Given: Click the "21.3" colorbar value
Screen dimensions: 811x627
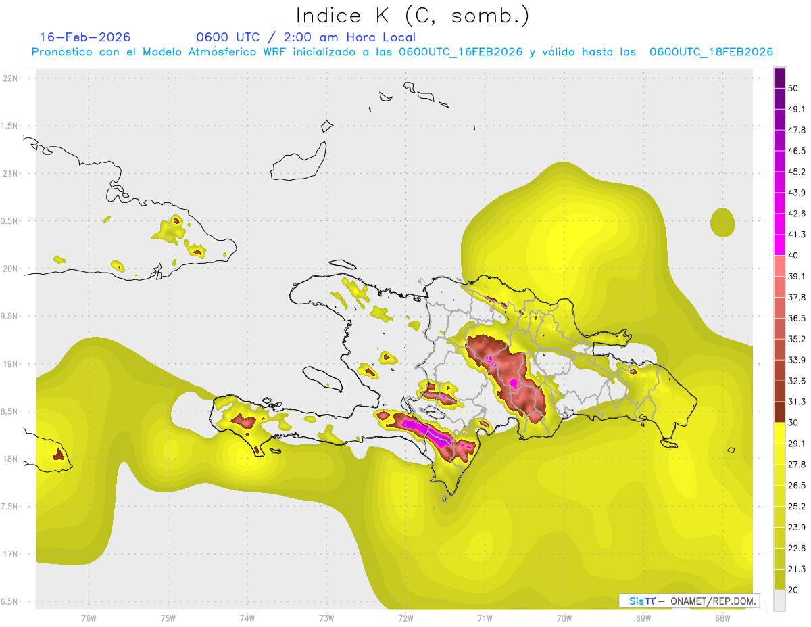Looking at the screenshot, I should [x=797, y=570].
